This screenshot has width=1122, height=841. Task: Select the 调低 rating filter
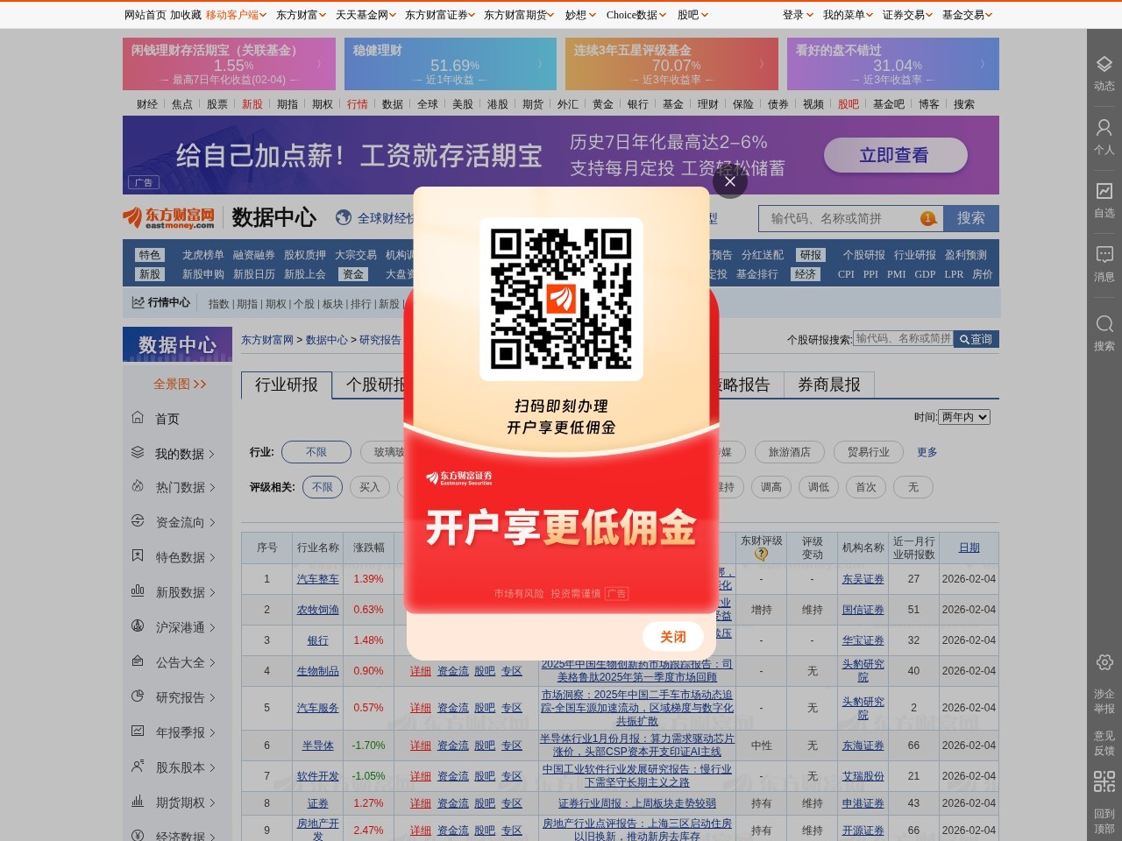819,487
